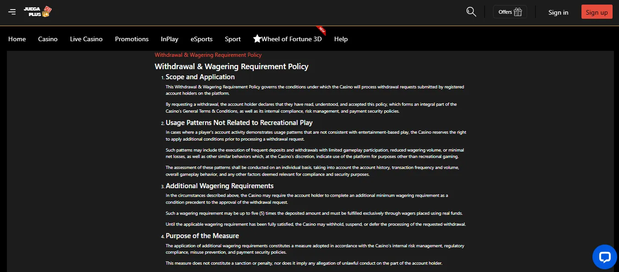The image size is (619, 272).
Task: Click paragraph starting 'Such patterns may include'
Action: tap(315, 153)
